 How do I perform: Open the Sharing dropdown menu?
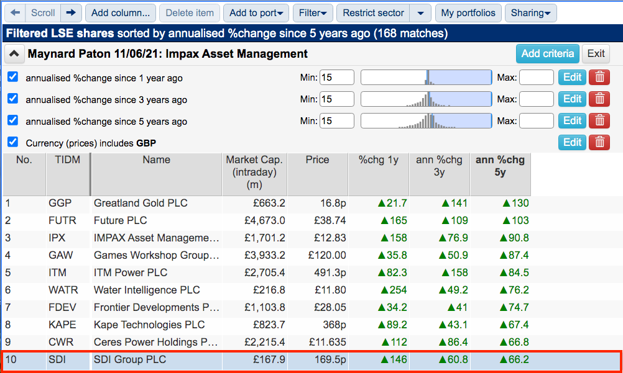coord(530,13)
